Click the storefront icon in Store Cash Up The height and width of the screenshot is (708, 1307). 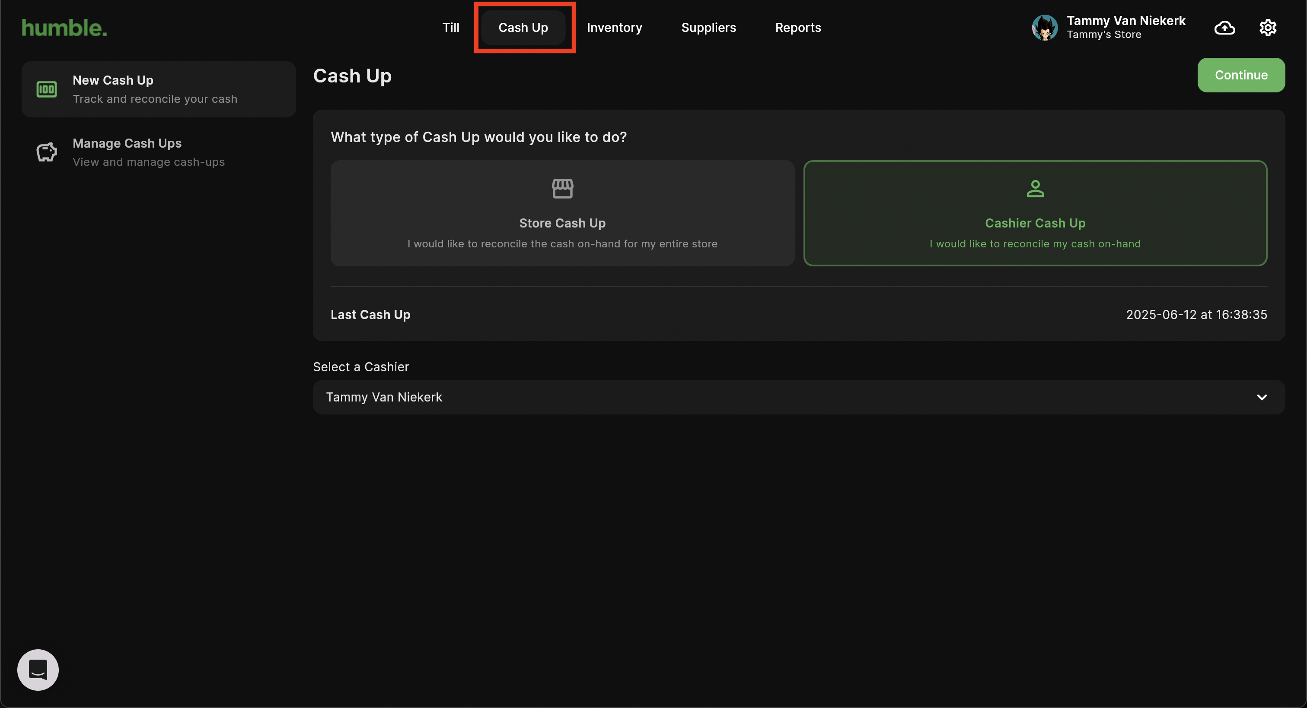[562, 189]
